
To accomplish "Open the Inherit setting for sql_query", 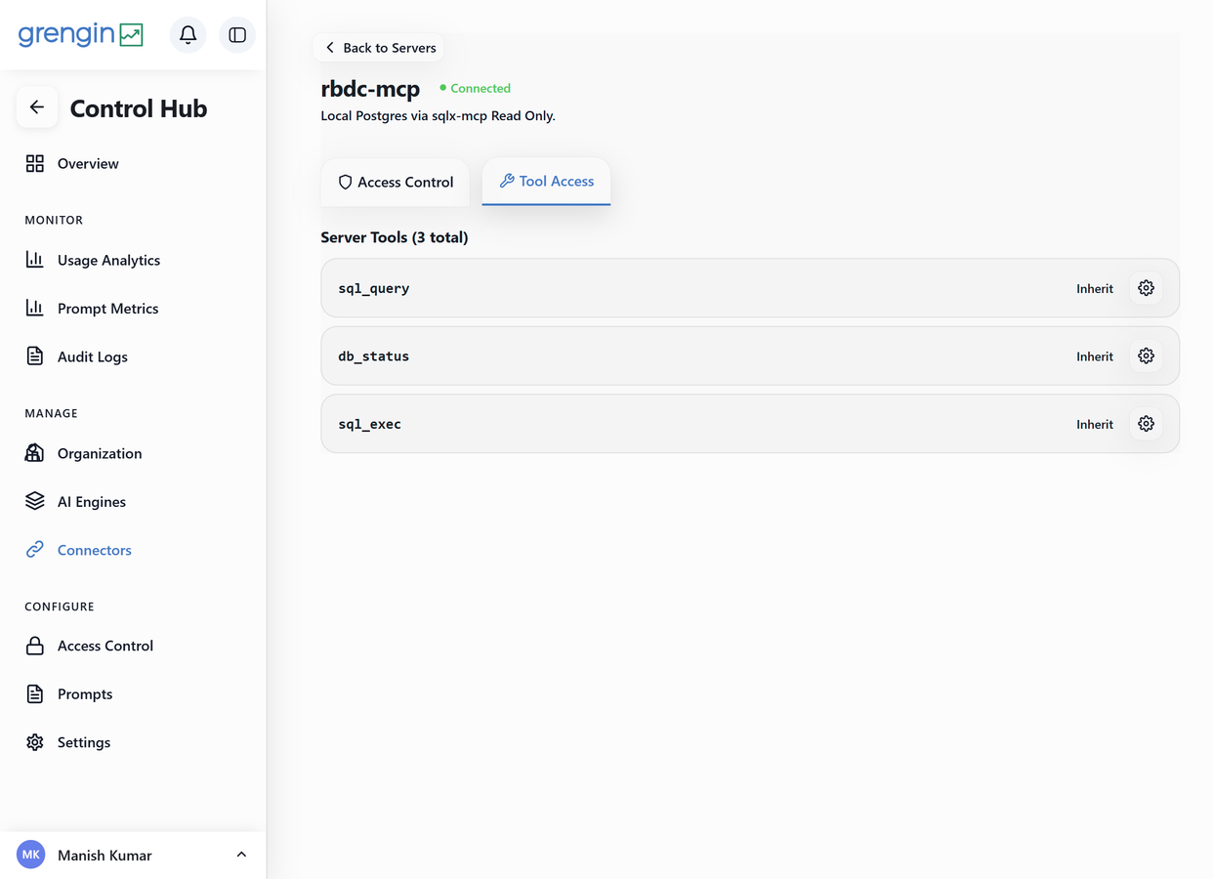I will coord(1095,289).
